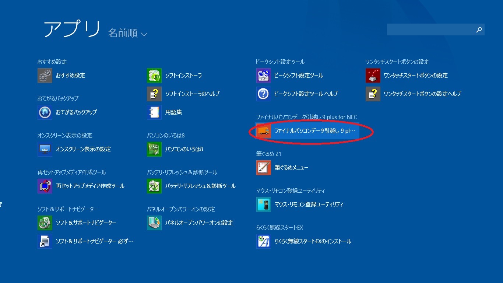Launch マウス・リモコン登録ユーティリティ icon
Screen dimensions: 503x283
pos(264,205)
